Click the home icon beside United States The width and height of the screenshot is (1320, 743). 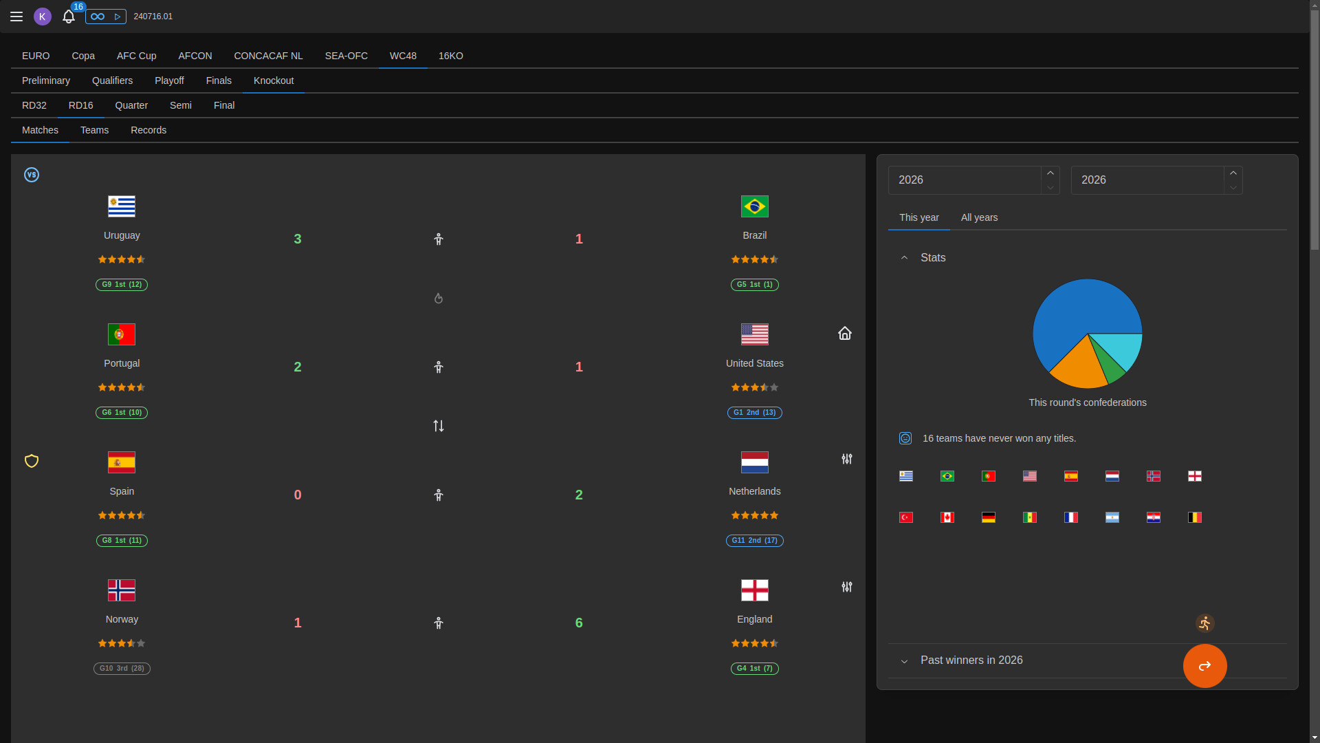(x=844, y=334)
